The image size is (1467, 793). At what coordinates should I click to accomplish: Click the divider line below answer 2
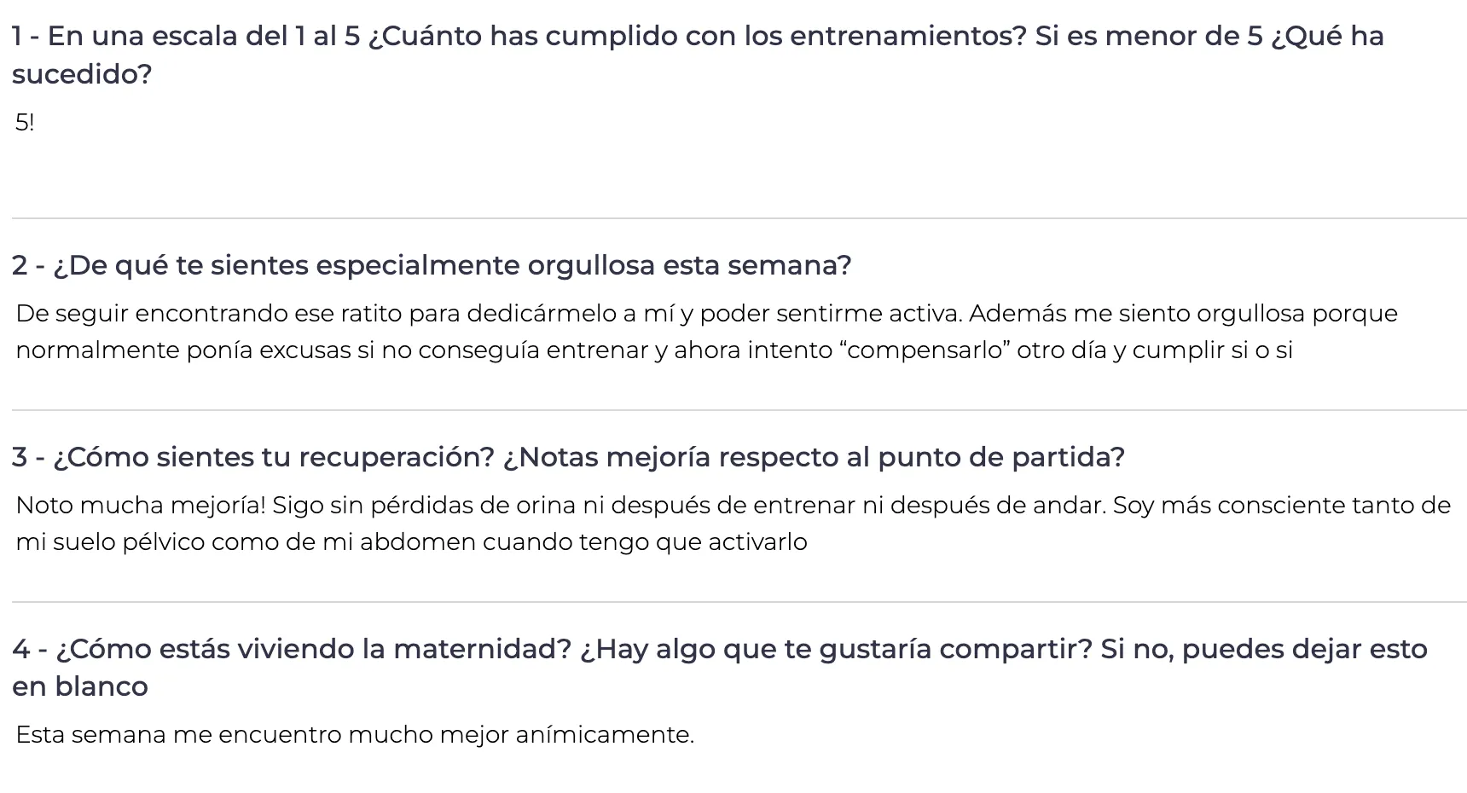(x=739, y=411)
